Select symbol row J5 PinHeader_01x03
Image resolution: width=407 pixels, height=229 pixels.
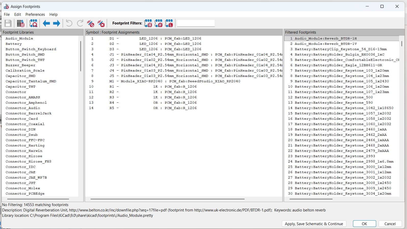point(184,76)
